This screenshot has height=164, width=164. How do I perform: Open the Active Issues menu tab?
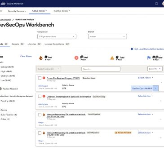click(x=40, y=11)
